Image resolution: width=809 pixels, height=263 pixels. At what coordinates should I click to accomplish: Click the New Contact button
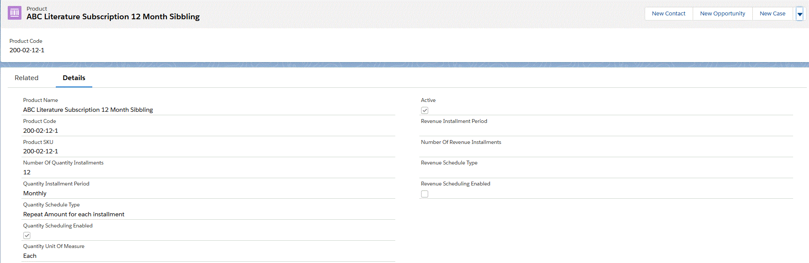[x=668, y=14]
